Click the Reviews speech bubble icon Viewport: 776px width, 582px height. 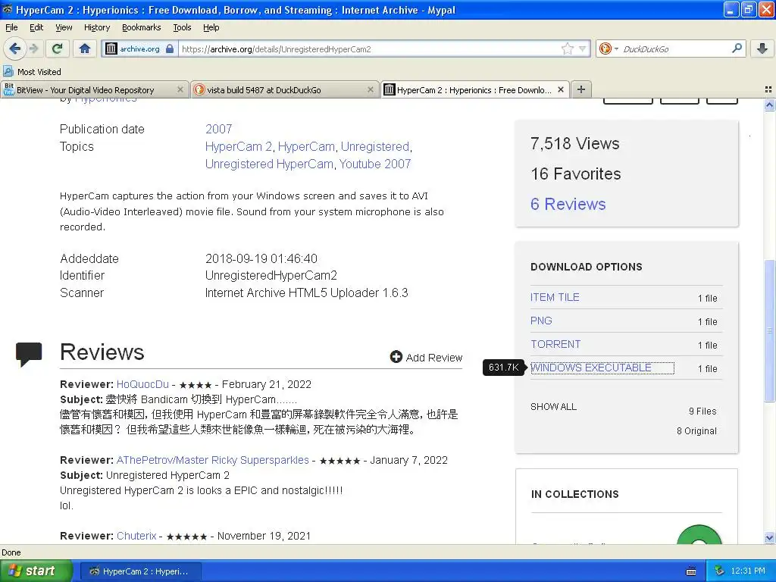[x=29, y=354]
